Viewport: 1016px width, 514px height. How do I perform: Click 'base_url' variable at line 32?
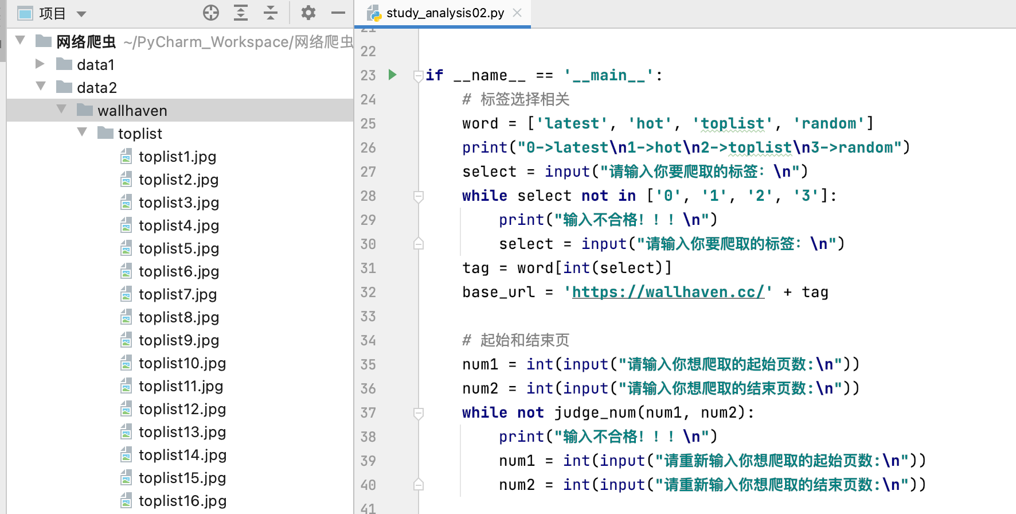pyautogui.click(x=498, y=292)
